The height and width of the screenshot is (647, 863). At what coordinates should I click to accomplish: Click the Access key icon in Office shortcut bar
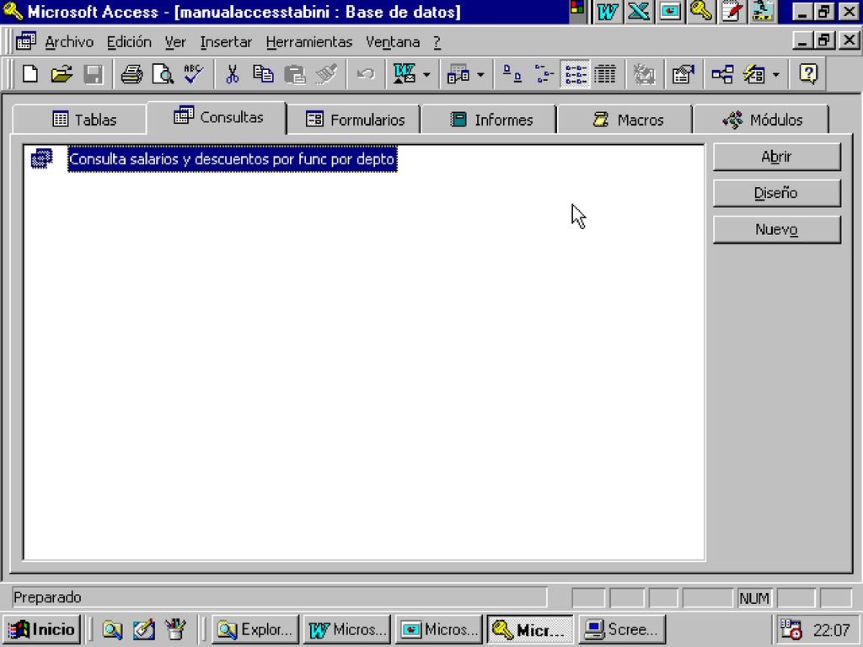[700, 11]
